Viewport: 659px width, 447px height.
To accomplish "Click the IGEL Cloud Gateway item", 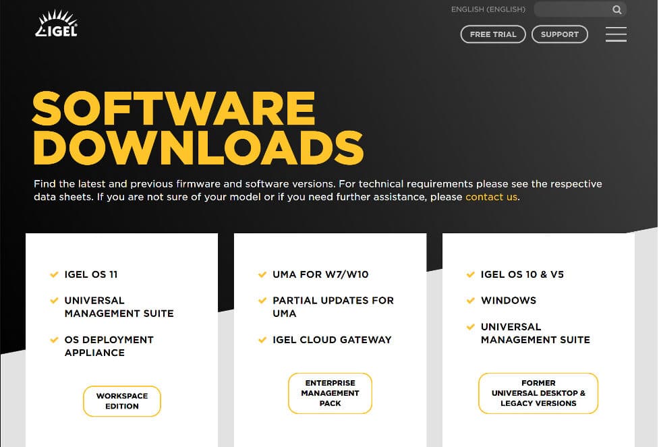I will 332,340.
